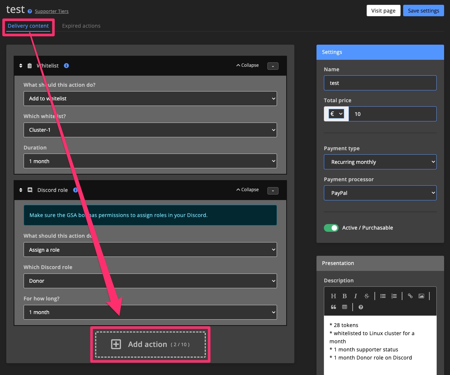Viewport: 450px width, 375px height.
Task: Insert a hyperlink via the link icon
Action: pyautogui.click(x=410, y=296)
